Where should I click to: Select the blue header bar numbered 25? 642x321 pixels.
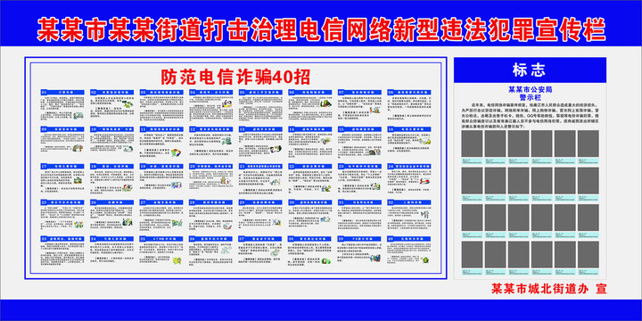coord(62,202)
